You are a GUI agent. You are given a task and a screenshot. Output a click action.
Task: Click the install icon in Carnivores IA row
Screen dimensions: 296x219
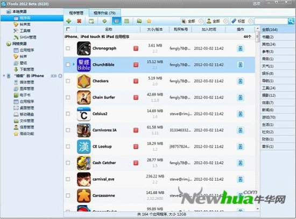click(x=241, y=130)
